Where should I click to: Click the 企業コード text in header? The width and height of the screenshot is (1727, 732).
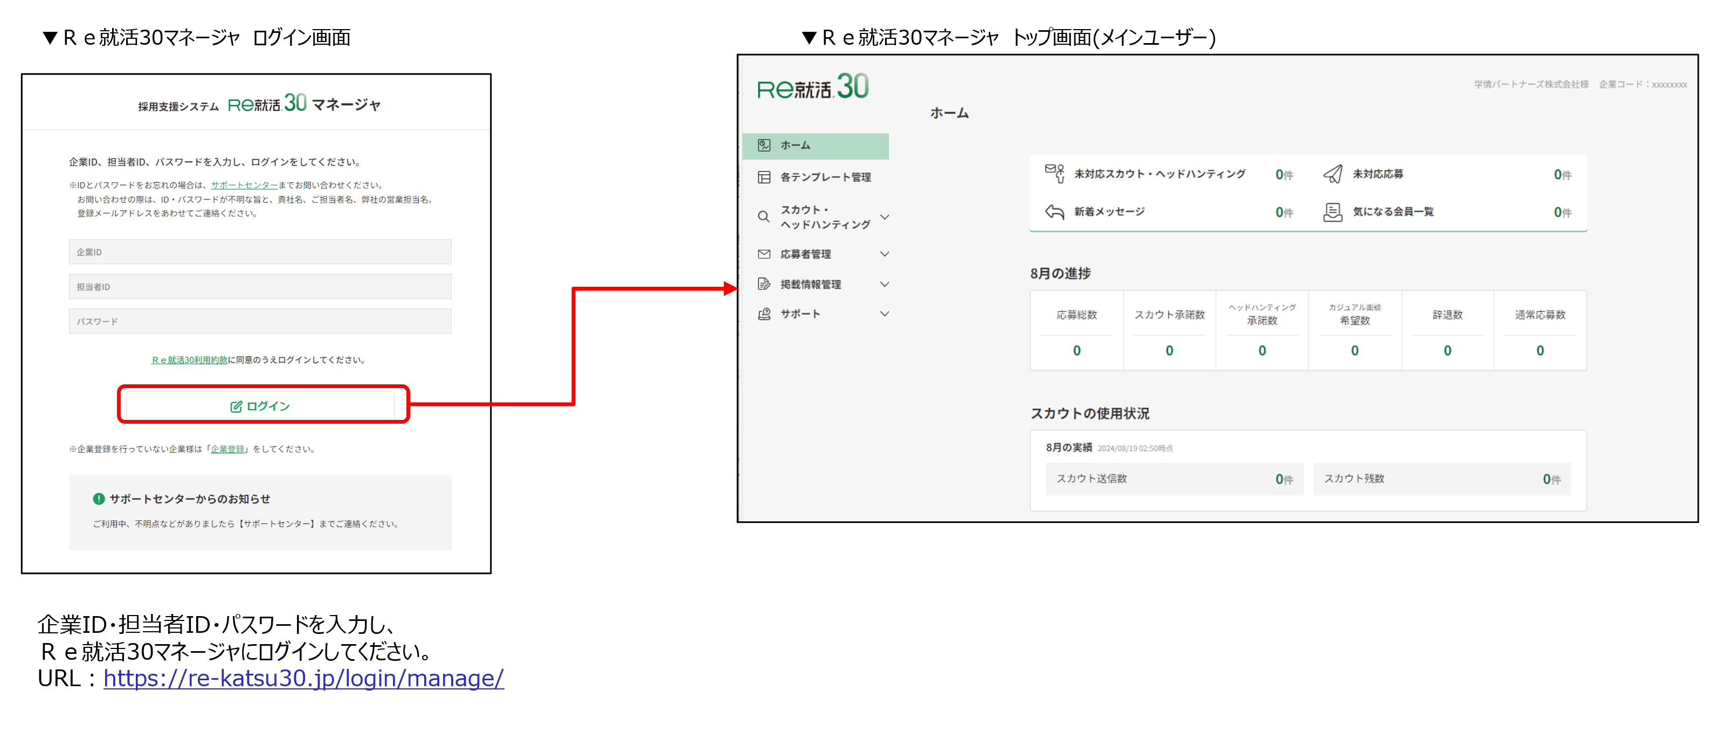point(1642,85)
